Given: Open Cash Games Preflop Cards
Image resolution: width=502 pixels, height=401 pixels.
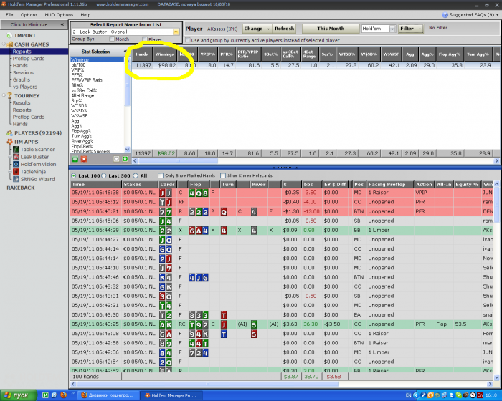Looking at the screenshot, I should [29, 59].
